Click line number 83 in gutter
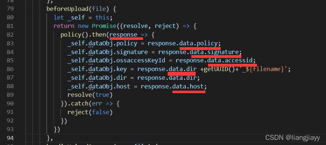The image size is (326, 145). 10,43
